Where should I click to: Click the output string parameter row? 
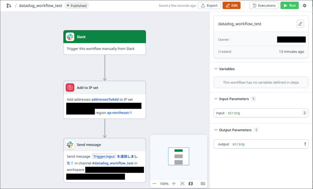tap(261, 144)
